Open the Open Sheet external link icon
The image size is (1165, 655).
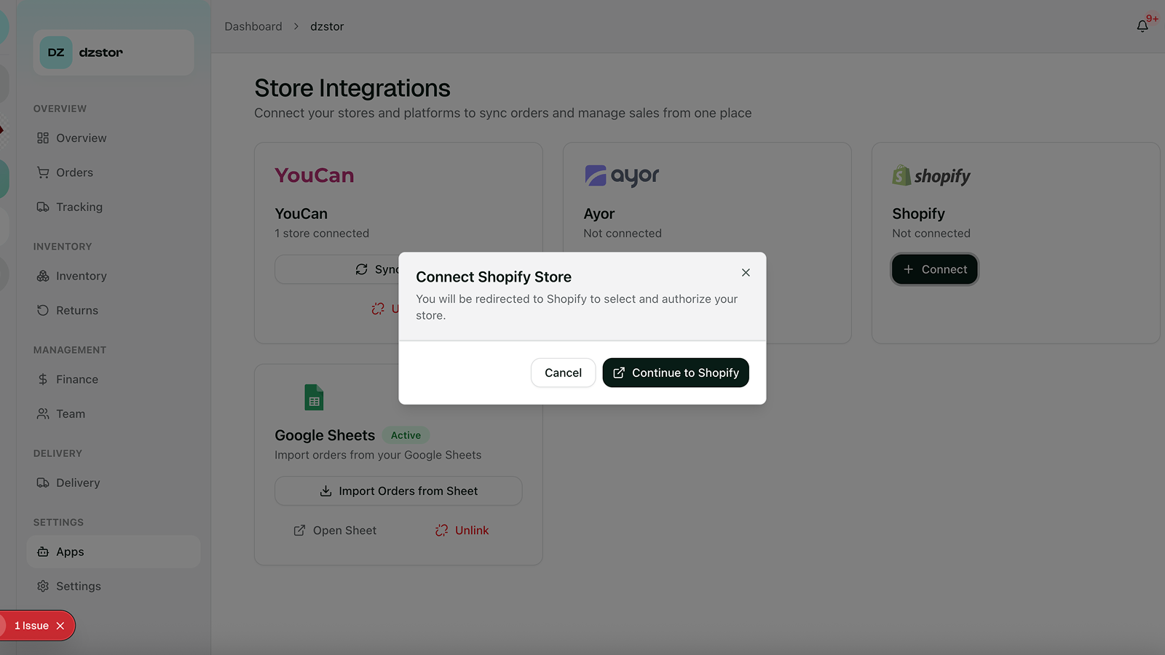pos(299,530)
